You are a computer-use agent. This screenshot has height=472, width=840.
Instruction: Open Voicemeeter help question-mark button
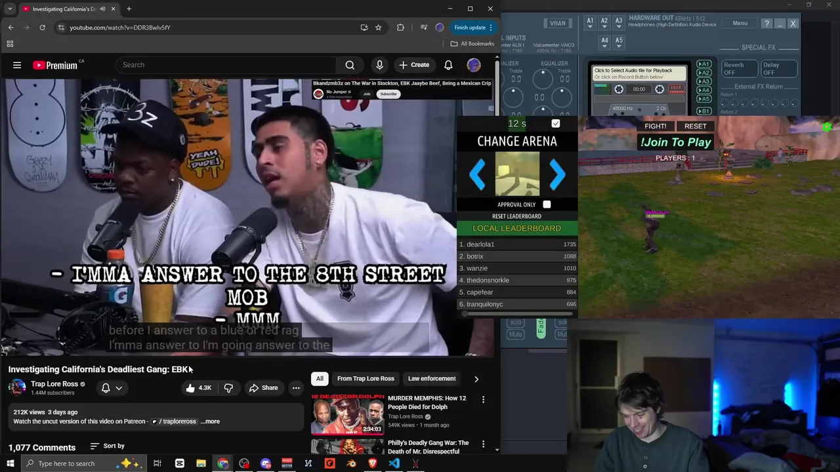766,24
